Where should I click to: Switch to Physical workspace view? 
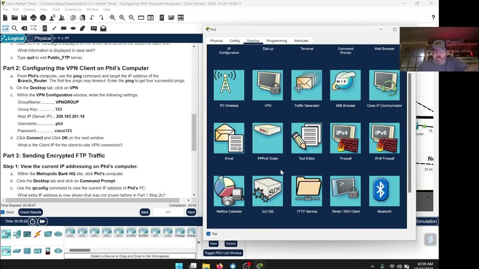pos(40,38)
